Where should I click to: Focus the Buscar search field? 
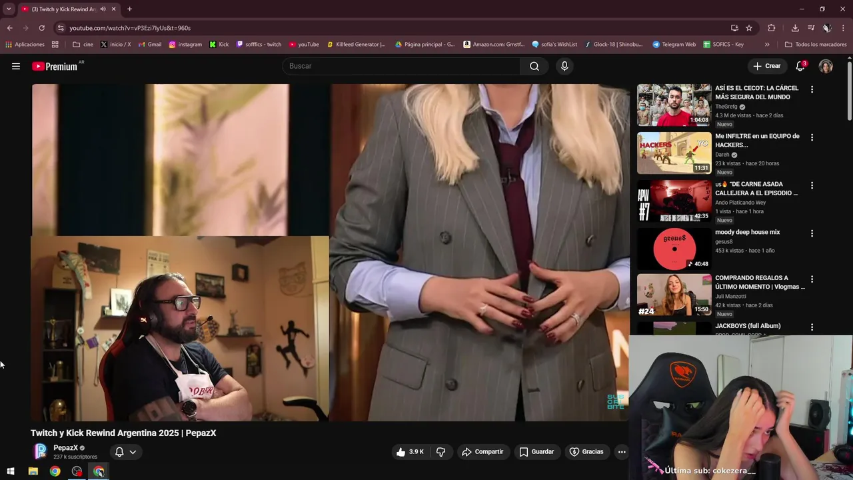[x=402, y=66]
